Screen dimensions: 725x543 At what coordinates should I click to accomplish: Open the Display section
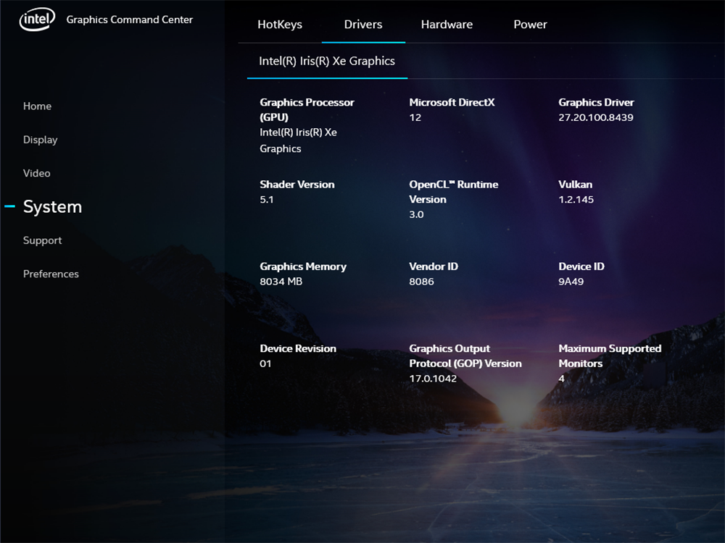(40, 140)
